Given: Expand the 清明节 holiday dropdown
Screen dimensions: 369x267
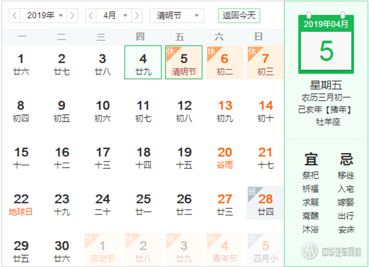Looking at the screenshot, I should 177,15.
